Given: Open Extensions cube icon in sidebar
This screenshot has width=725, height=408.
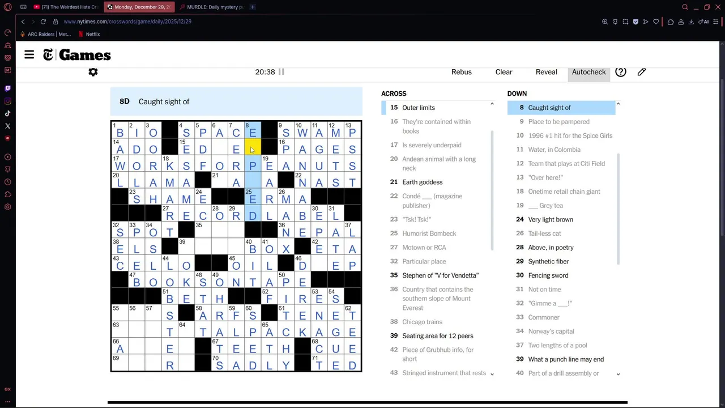Looking at the screenshot, I should (7, 194).
